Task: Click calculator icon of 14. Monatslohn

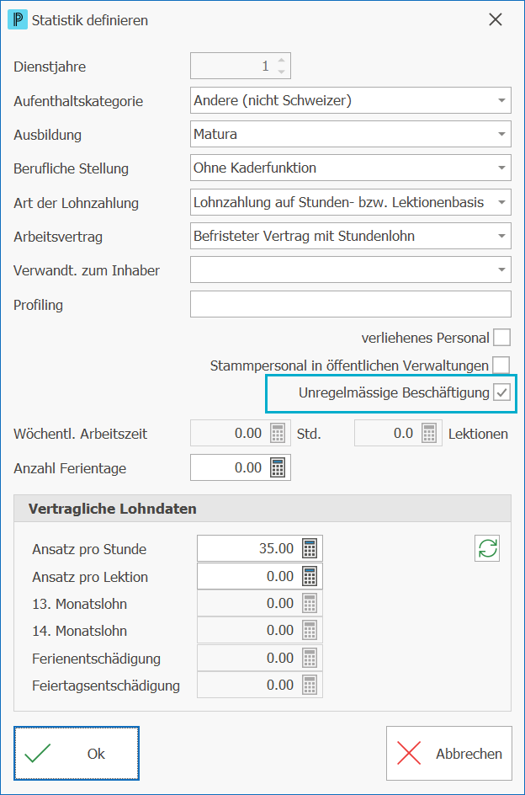Action: (310, 631)
